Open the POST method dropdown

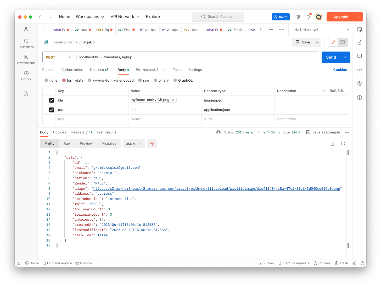[x=58, y=57]
